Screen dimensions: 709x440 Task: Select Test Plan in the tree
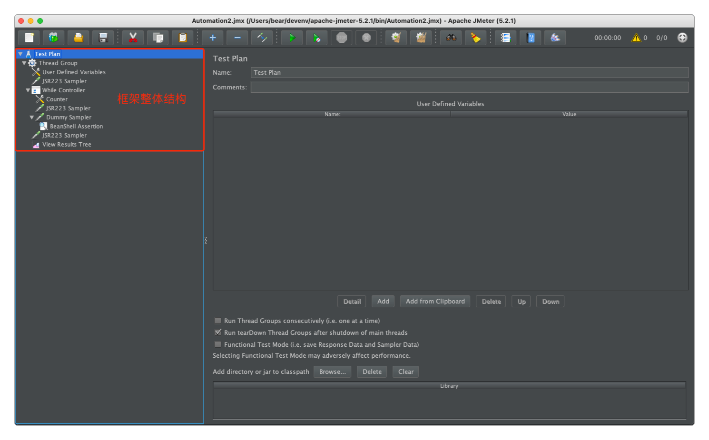48,54
